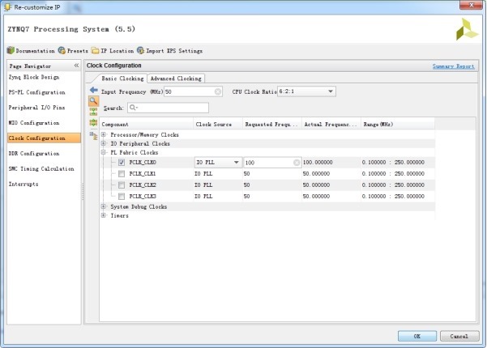
Task: Open the Presets toolbar item
Action: 73,50
